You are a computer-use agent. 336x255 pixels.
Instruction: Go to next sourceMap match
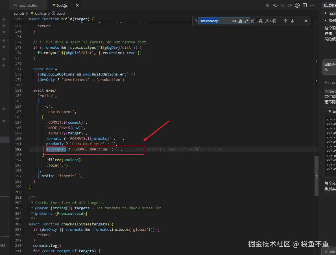point(292,21)
